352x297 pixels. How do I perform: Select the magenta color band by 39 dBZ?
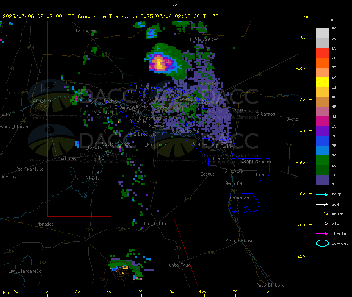point(322,121)
